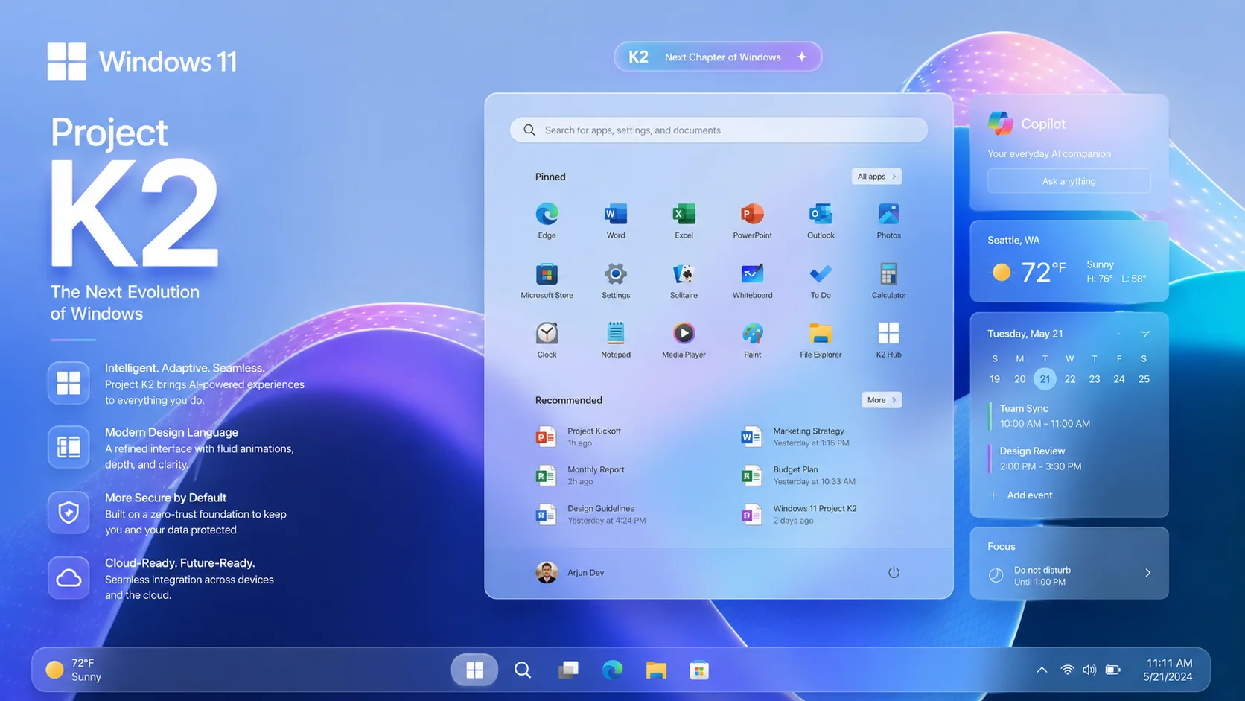Click Copilot Ask anything field
This screenshot has height=701, width=1245.
pos(1069,181)
